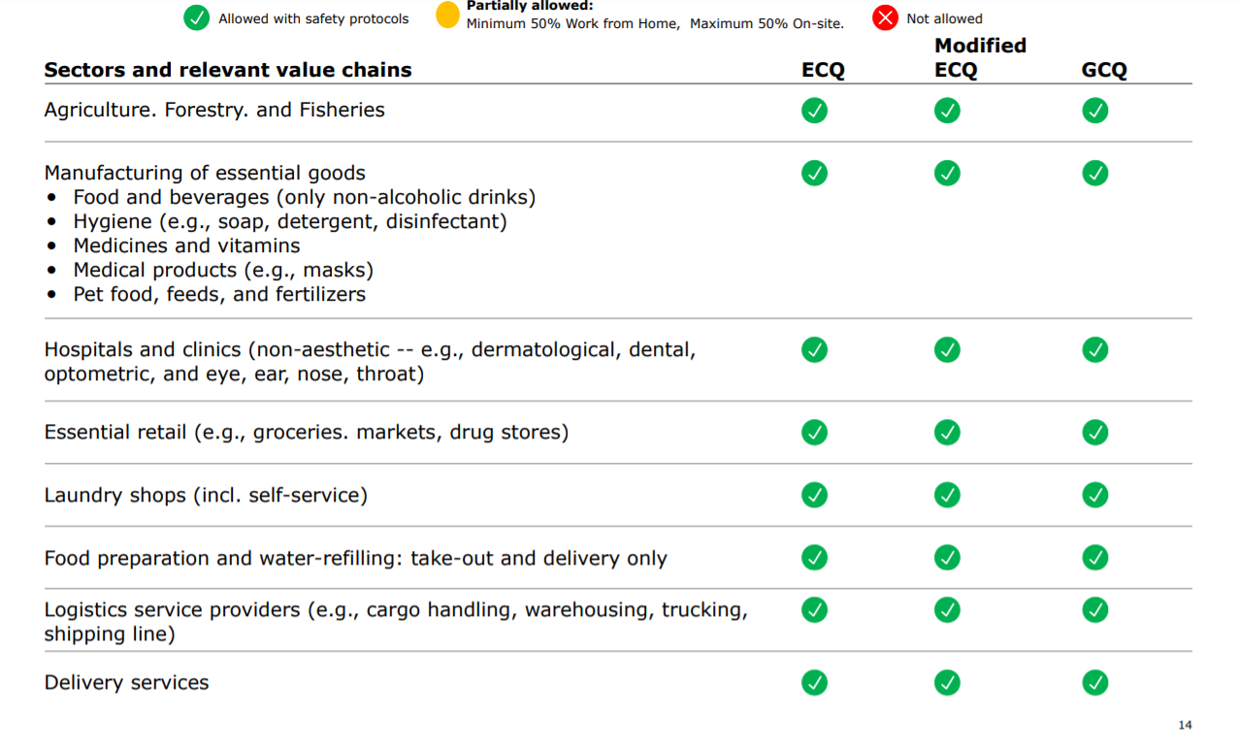The image size is (1238, 748).
Task: Click the yellow Partially allowed legend circle
Action: tap(447, 16)
